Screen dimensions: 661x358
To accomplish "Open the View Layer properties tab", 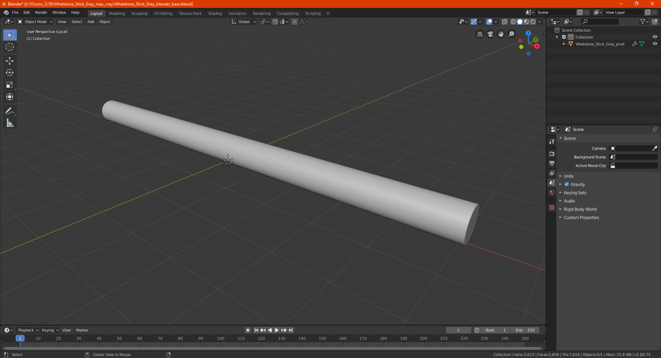I will click(x=552, y=173).
